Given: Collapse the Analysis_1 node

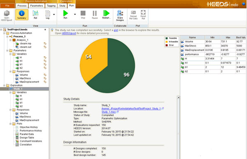Looking at the screenshot, I should (10, 40).
